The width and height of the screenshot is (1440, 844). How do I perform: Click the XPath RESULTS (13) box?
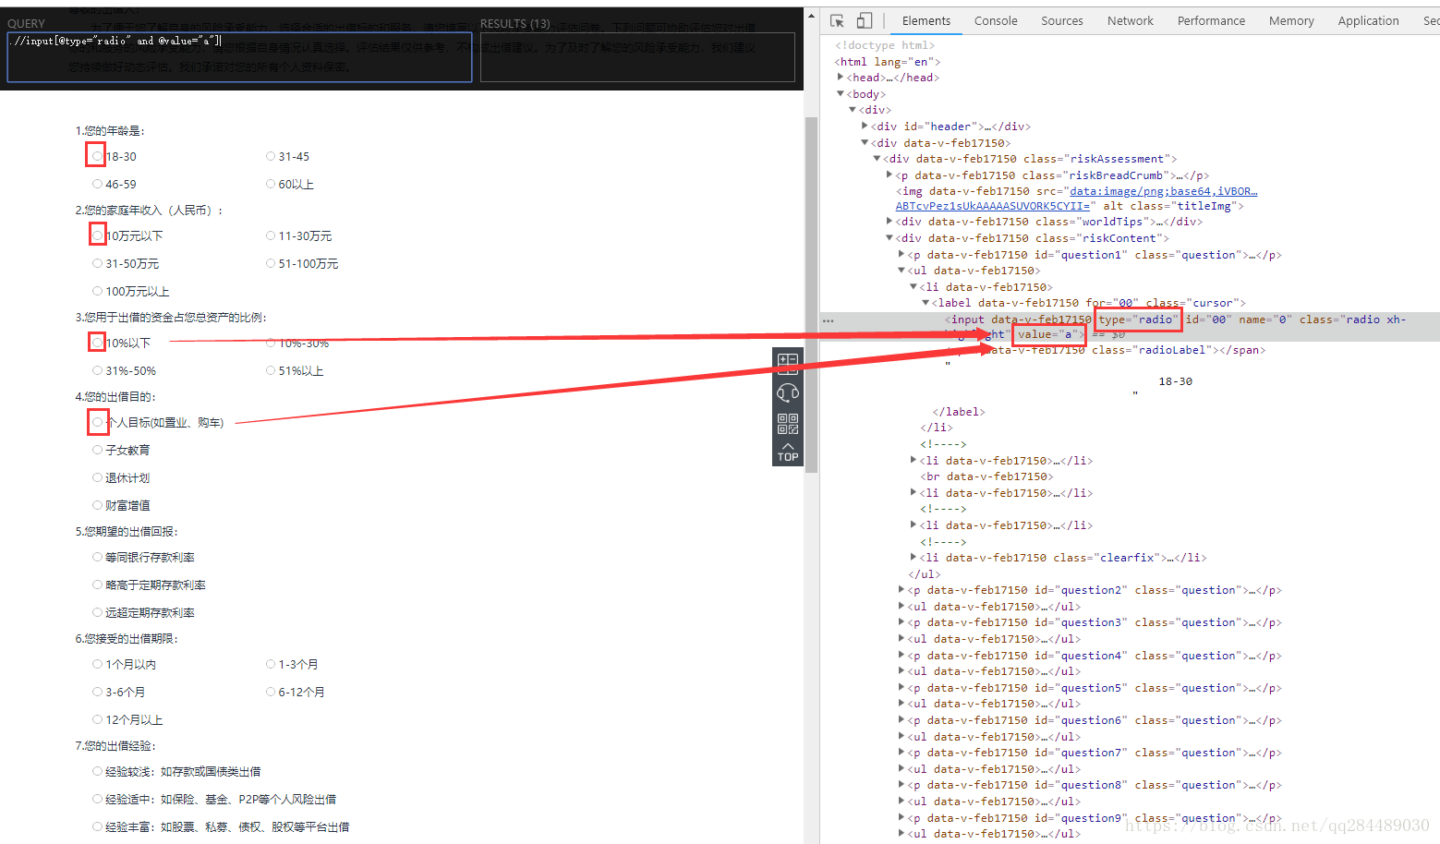click(x=637, y=57)
